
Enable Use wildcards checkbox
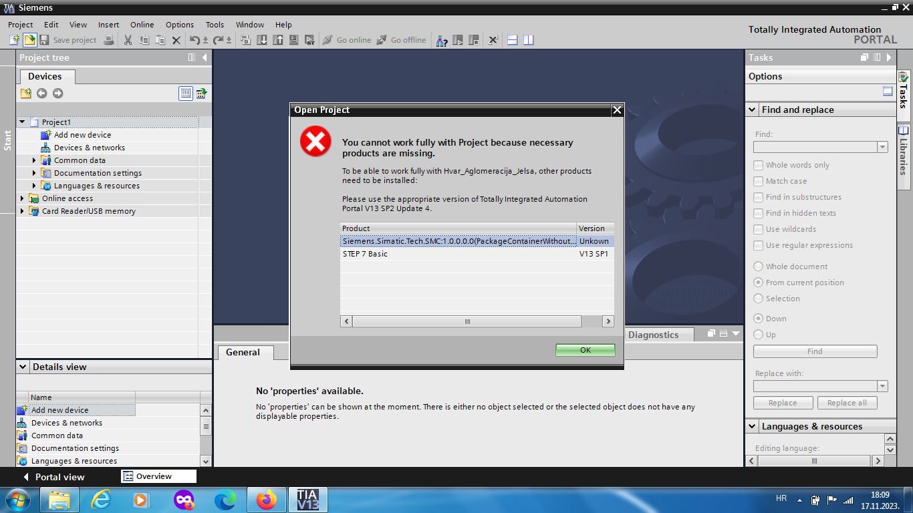pos(758,229)
